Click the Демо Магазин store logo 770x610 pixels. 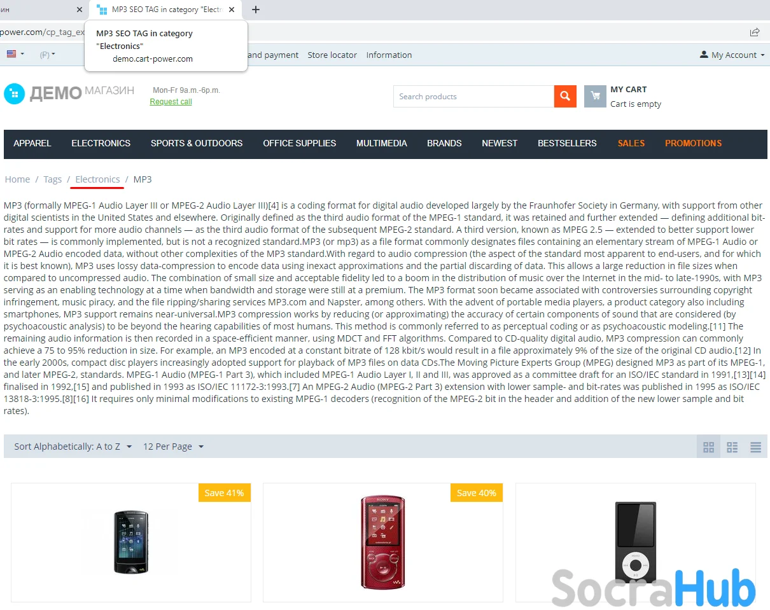click(69, 93)
